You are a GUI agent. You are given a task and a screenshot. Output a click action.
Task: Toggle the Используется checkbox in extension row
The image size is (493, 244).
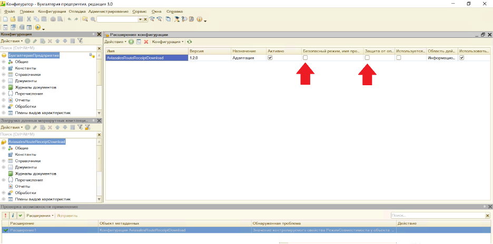coord(399,58)
